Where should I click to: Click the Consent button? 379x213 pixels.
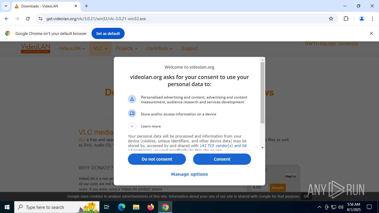[222, 159]
